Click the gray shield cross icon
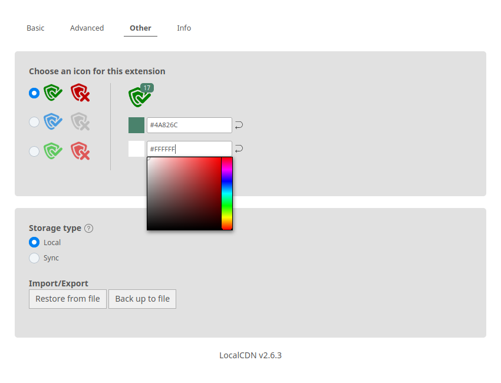 [80, 121]
